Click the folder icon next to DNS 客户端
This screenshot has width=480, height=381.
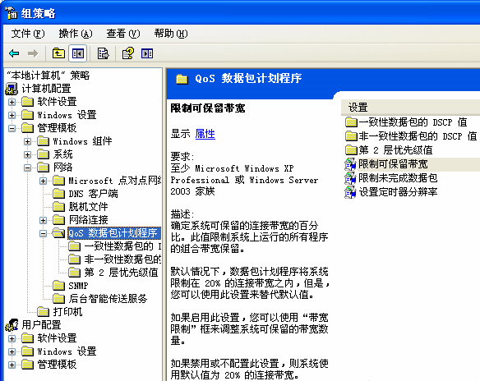click(58, 193)
